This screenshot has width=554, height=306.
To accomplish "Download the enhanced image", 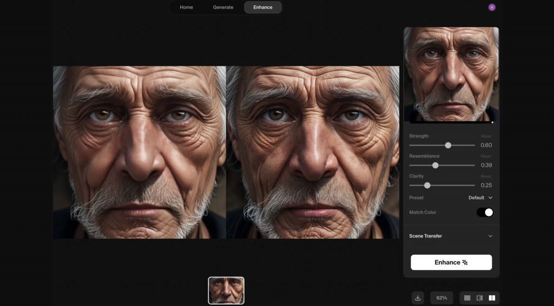I will pos(418,298).
